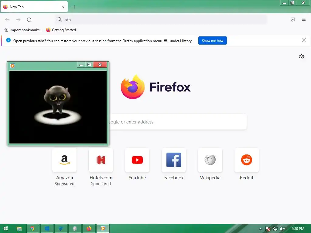Open Google Chrome from the taskbar
This screenshot has width=311, height=233.
[32, 228]
